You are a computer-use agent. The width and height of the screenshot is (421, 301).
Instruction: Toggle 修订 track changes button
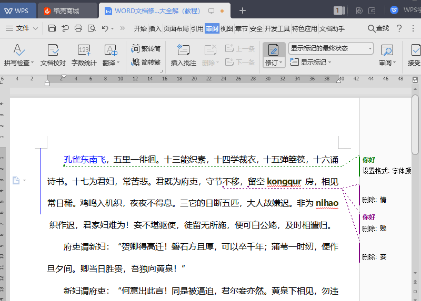coord(273,50)
